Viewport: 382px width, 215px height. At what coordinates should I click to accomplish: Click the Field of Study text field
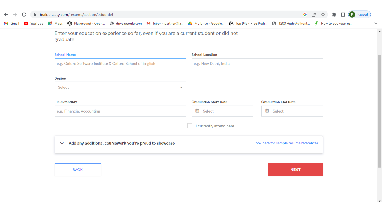(x=120, y=111)
